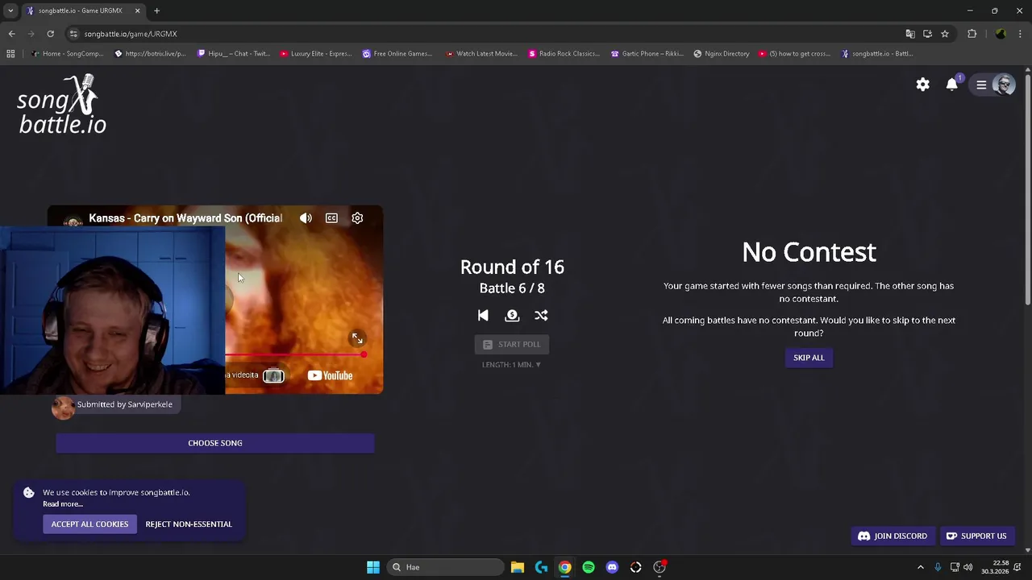Open the poll length dropdown
The width and height of the screenshot is (1032, 580).
pos(511,365)
